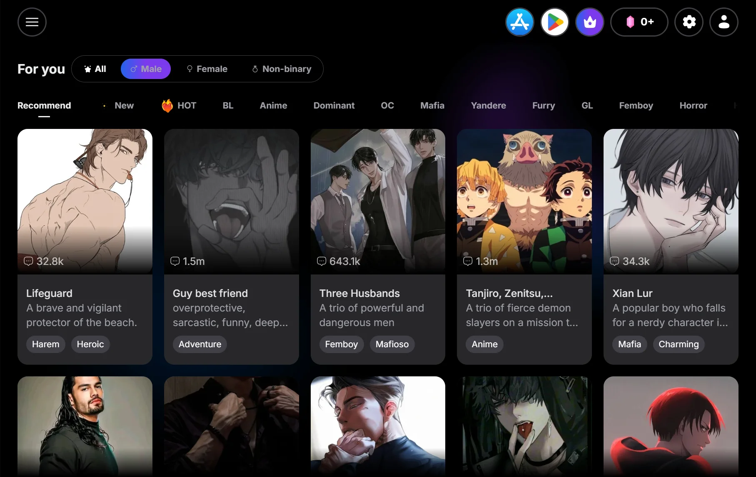This screenshot has height=477, width=756.
Task: Open the gem balance counter
Action: pos(639,22)
